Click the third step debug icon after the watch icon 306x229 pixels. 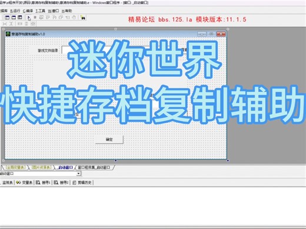[61, 18]
